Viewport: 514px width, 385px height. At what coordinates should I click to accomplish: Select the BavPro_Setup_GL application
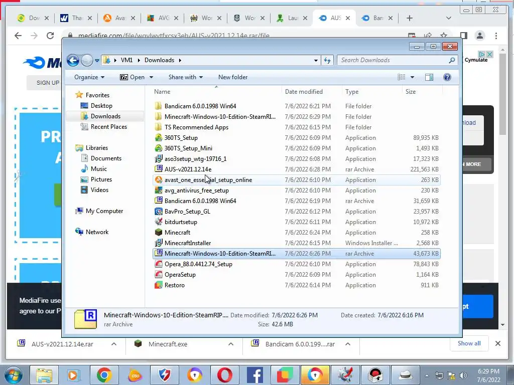pos(187,212)
